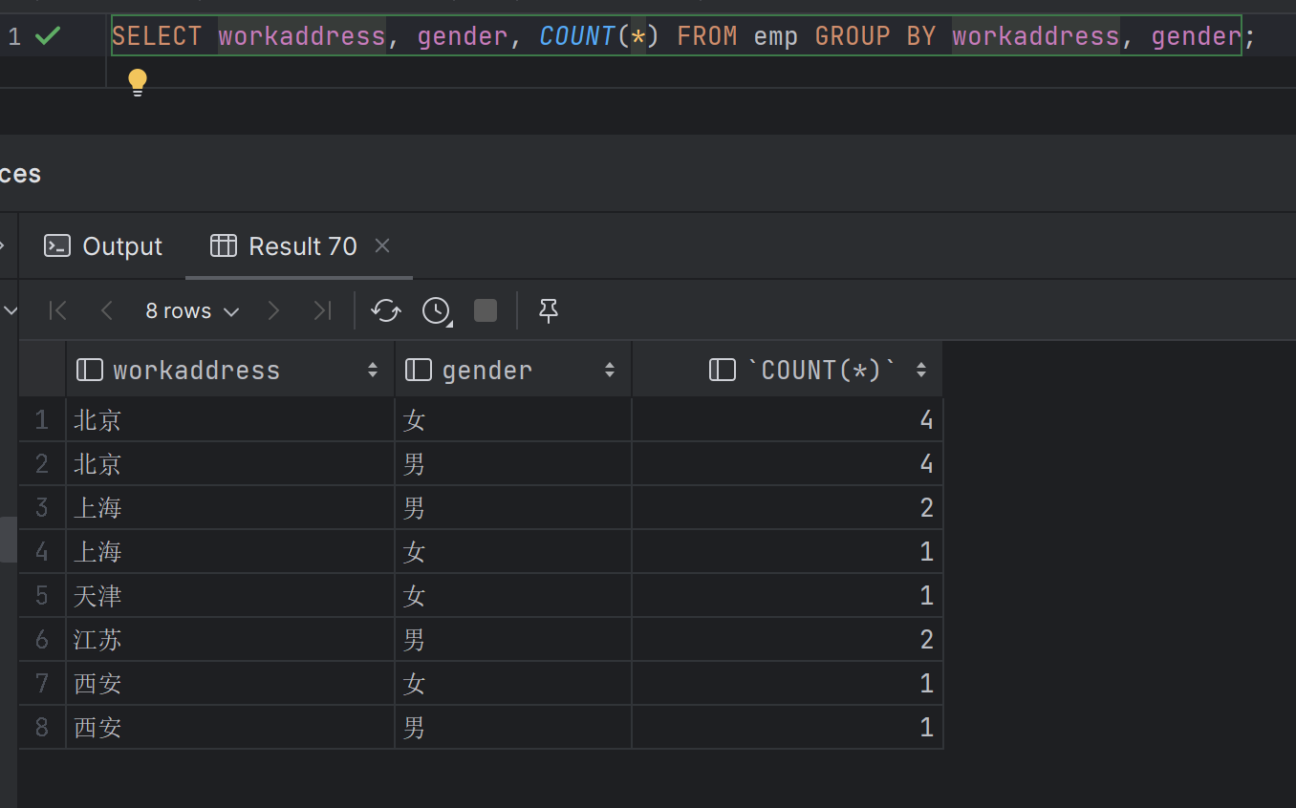Select row number 7 in results

42,684
